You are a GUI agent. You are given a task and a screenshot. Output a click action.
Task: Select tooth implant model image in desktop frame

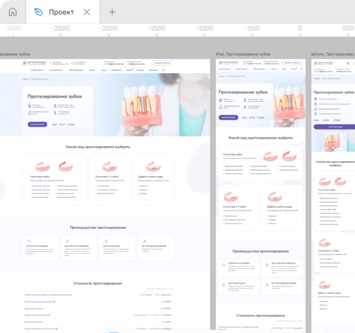[142, 107]
